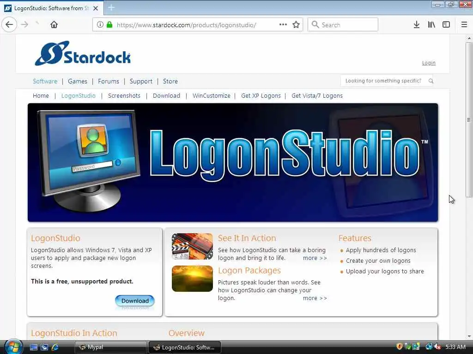The height and width of the screenshot is (354, 473).
Task: Click the vertical scrollbar thumb
Action: pyautogui.click(x=469, y=120)
